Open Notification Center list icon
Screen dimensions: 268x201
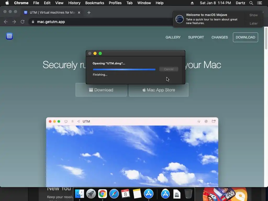pos(260,3)
